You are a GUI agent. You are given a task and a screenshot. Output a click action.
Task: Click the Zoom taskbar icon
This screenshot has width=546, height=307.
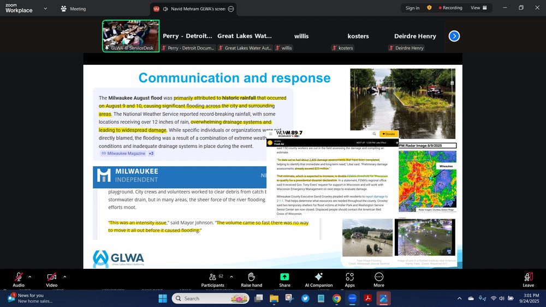[352, 298]
